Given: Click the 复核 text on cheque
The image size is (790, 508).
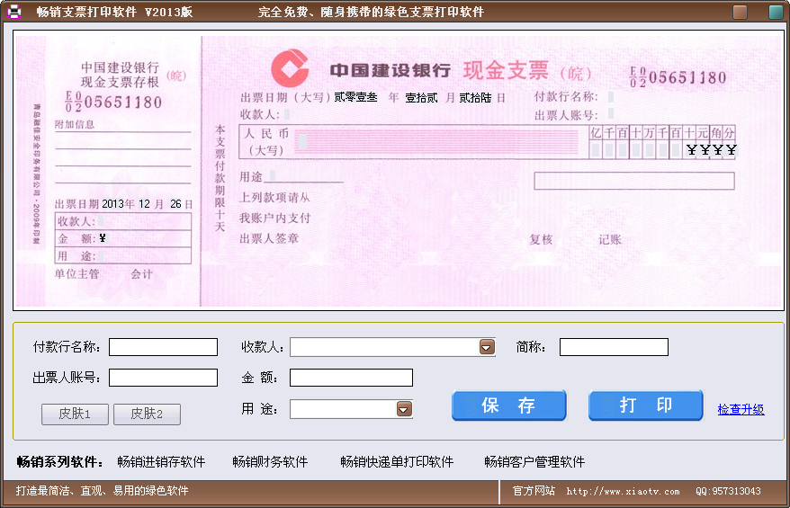Looking at the screenshot, I should (x=541, y=240).
